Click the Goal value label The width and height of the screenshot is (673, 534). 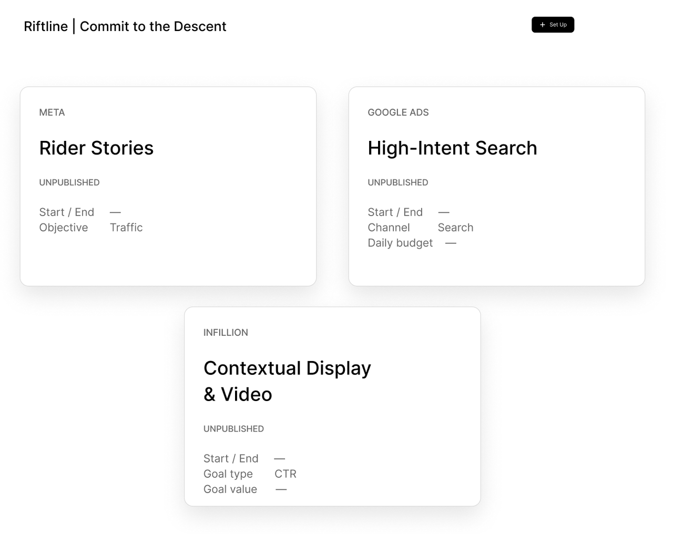tap(230, 489)
